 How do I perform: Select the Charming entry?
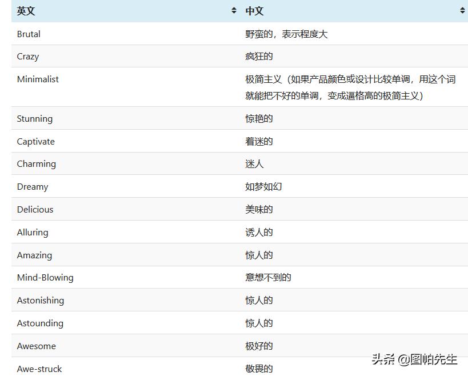click(x=37, y=163)
